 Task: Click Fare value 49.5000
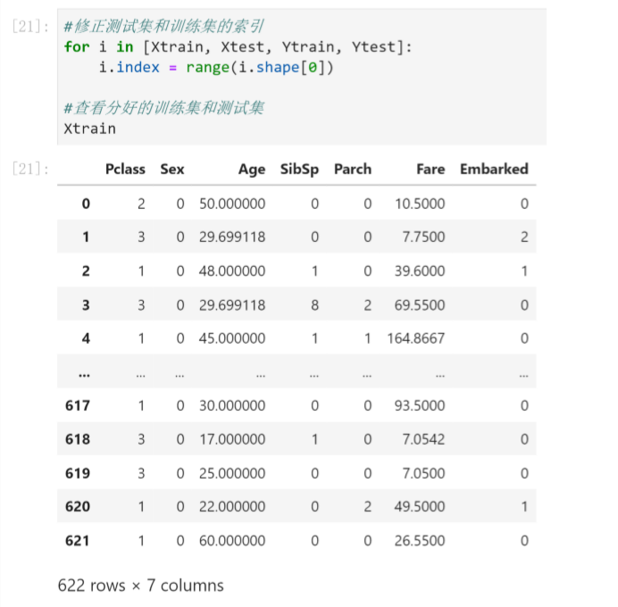(420, 506)
